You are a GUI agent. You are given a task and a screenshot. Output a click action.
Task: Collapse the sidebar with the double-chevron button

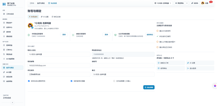[12, 102]
